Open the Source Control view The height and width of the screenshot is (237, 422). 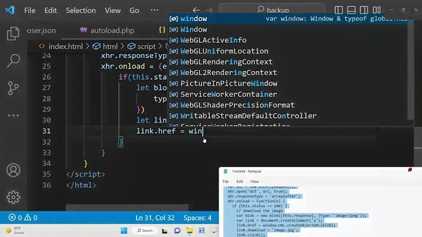12,88
